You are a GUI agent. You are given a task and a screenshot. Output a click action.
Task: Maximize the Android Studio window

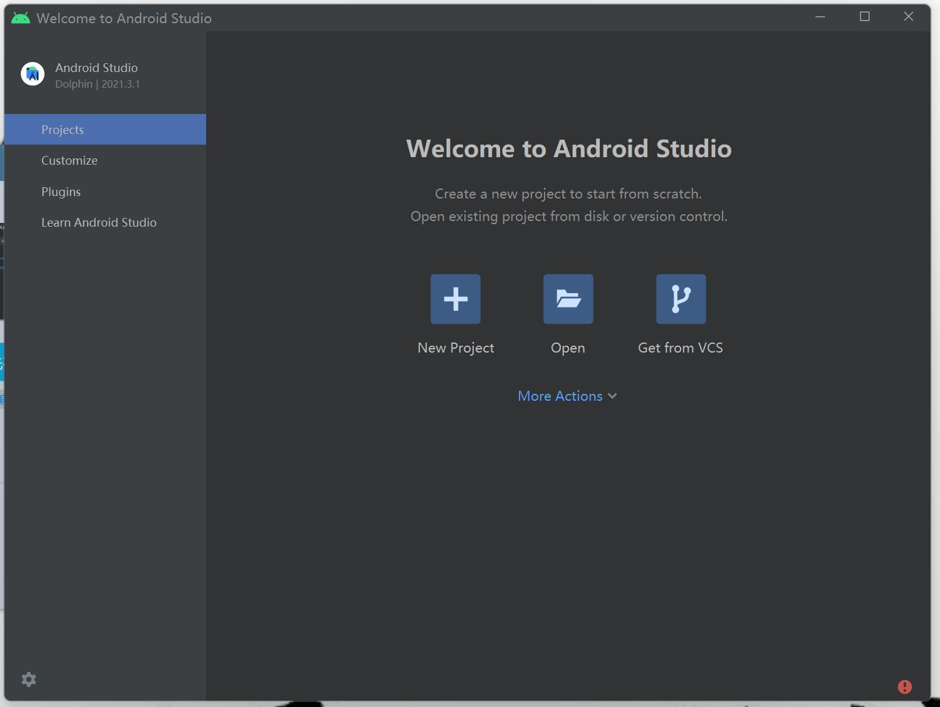pyautogui.click(x=865, y=17)
